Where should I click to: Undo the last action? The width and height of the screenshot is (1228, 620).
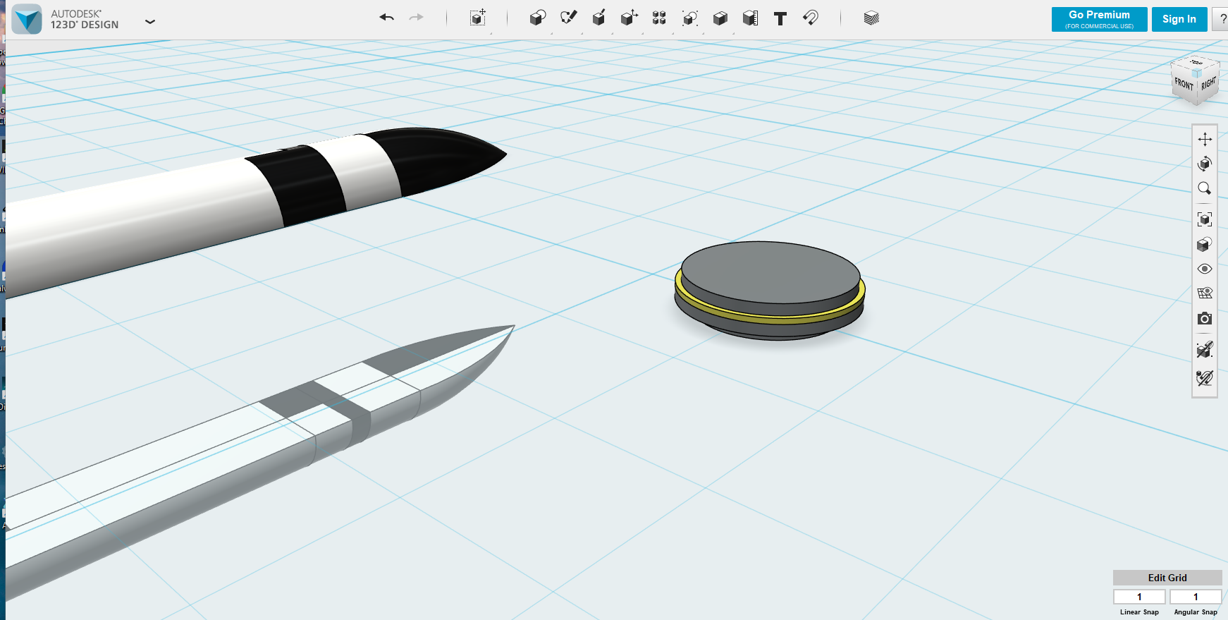point(386,18)
